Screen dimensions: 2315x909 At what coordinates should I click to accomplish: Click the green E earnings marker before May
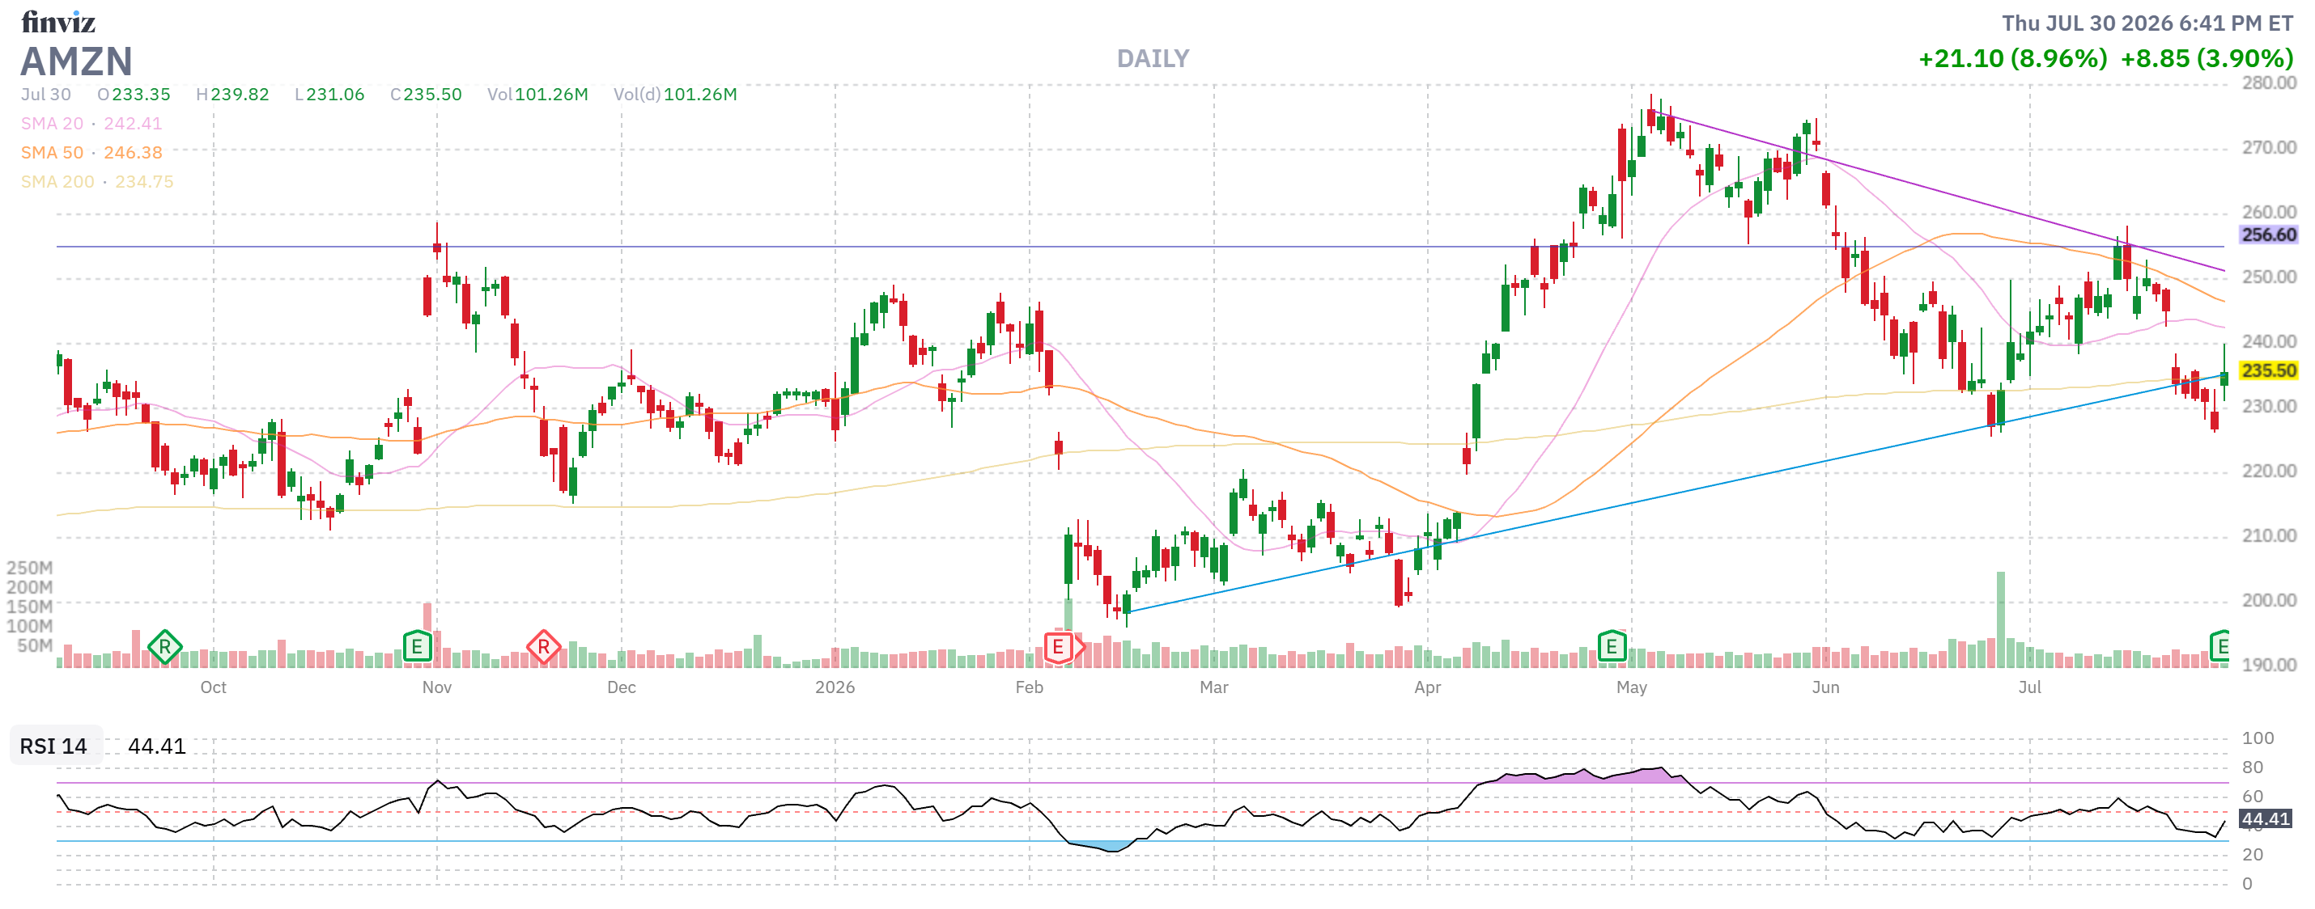(x=1612, y=646)
